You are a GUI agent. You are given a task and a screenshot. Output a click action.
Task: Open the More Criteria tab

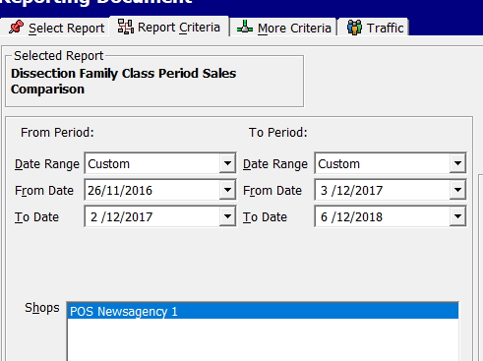283,28
